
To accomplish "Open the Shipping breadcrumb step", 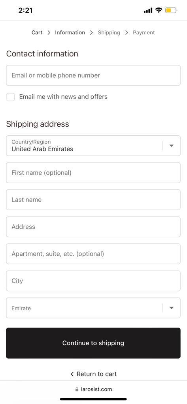I will (x=109, y=32).
